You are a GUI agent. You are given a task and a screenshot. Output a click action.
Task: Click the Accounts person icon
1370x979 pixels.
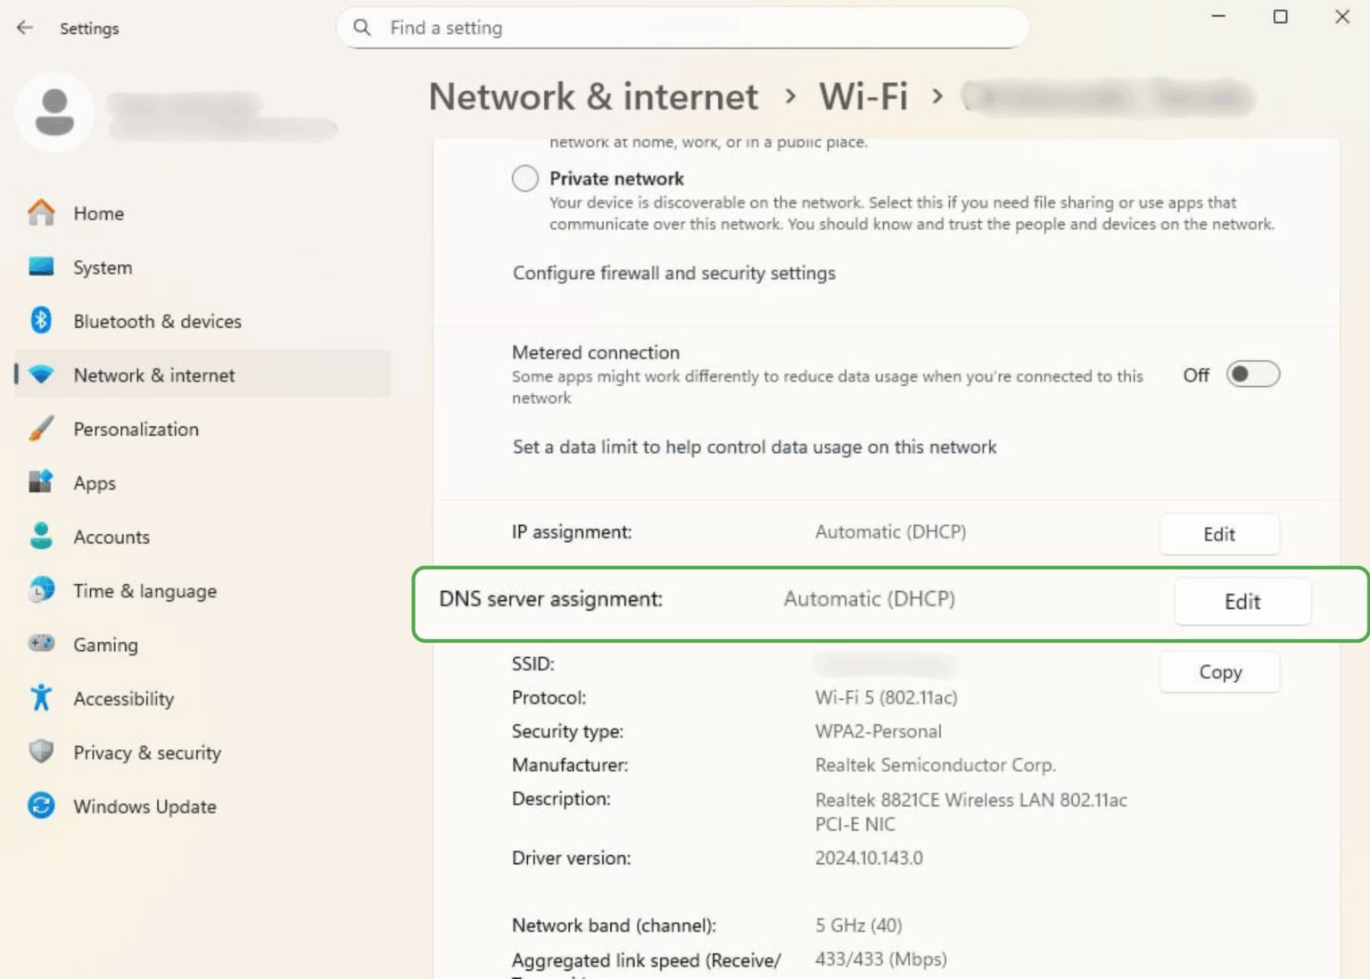coord(41,536)
